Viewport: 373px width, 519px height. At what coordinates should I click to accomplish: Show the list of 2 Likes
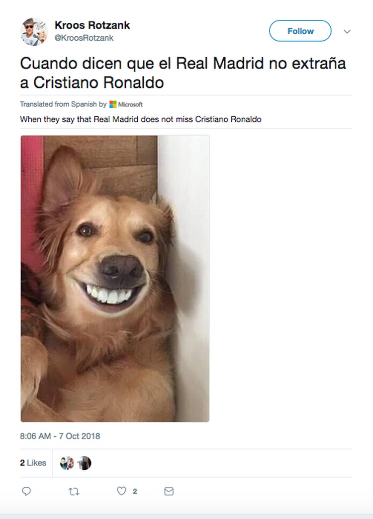(x=33, y=463)
